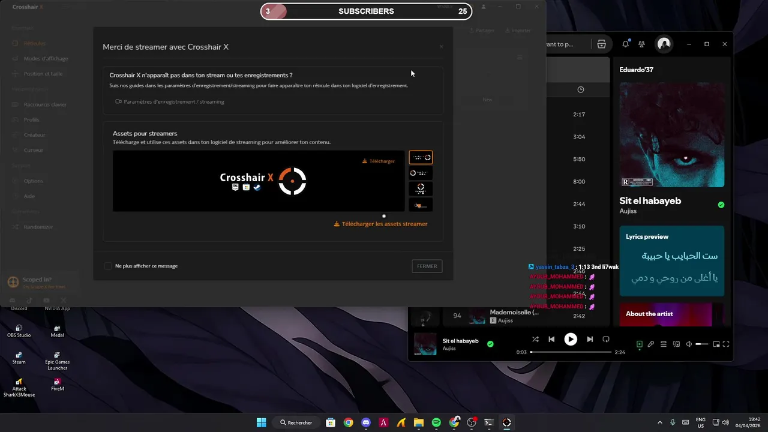This screenshot has width=768, height=432.
Task: Click the 'Scoped in?' promo banner
Action: (x=40, y=283)
